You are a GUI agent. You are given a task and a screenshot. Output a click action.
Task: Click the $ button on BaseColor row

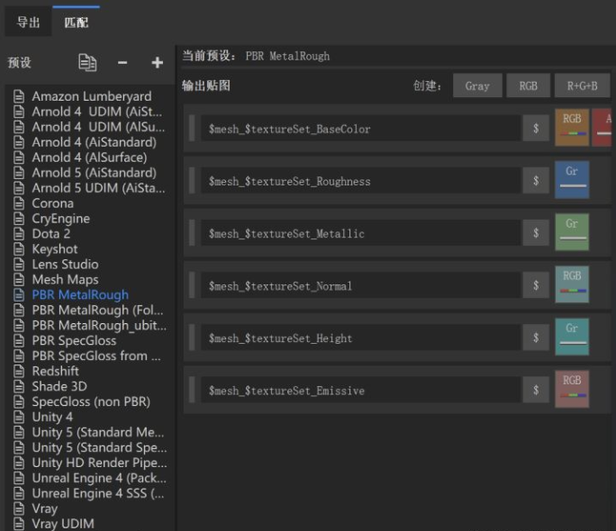point(536,129)
